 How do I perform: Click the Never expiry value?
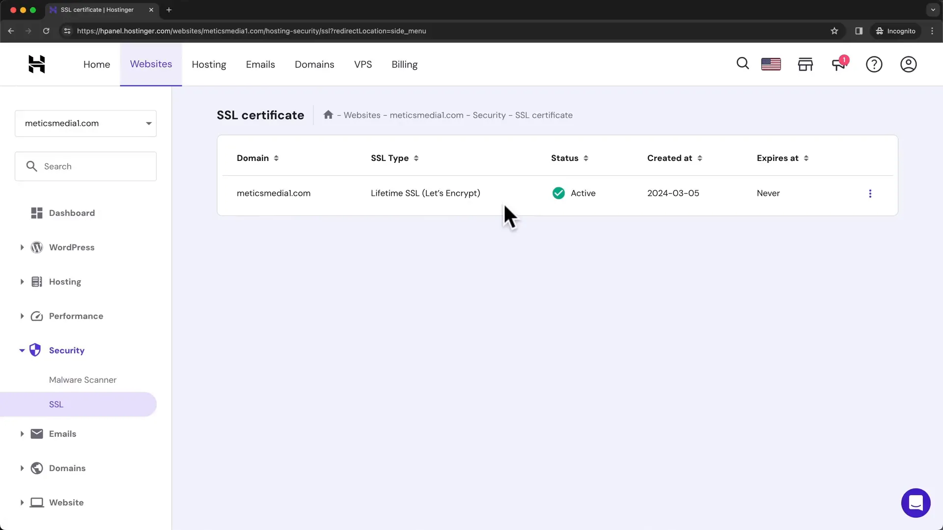tap(768, 193)
